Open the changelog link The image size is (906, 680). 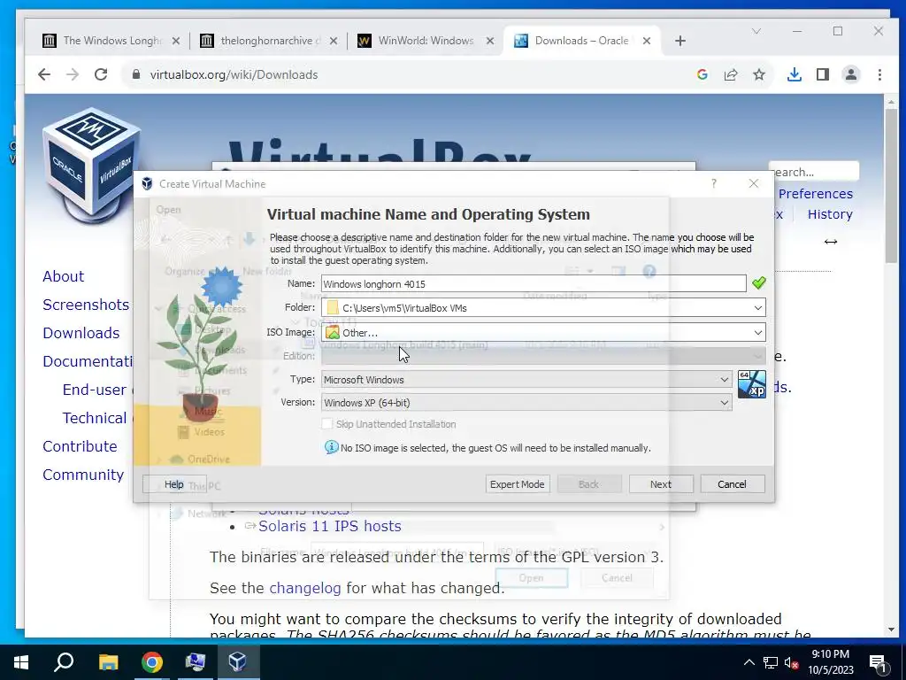coord(305,588)
